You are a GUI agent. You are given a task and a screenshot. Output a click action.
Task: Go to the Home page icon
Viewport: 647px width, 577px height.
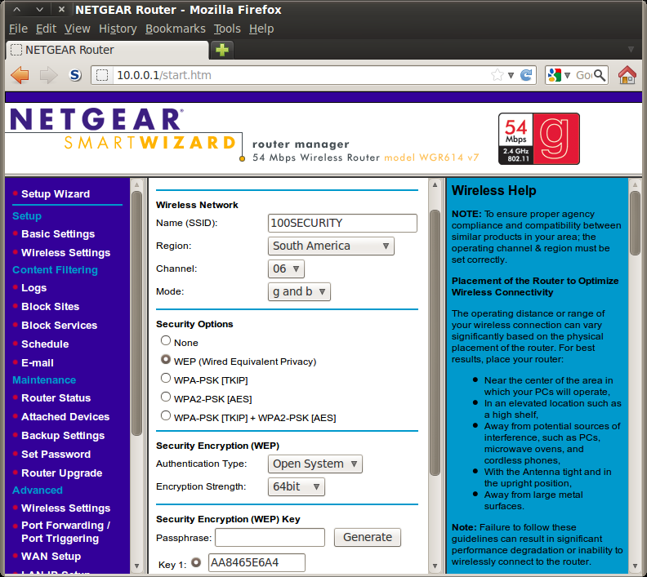point(627,75)
